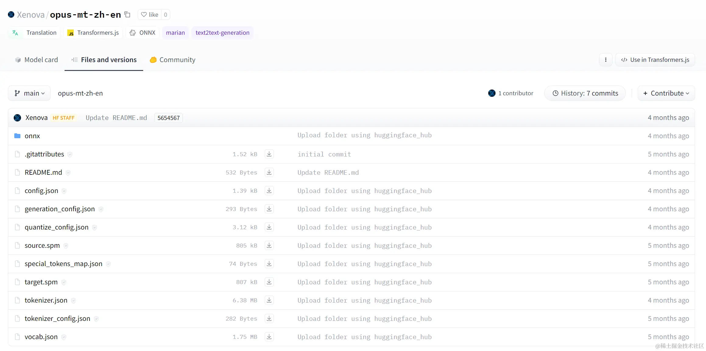Open the Translation task tag

34,33
